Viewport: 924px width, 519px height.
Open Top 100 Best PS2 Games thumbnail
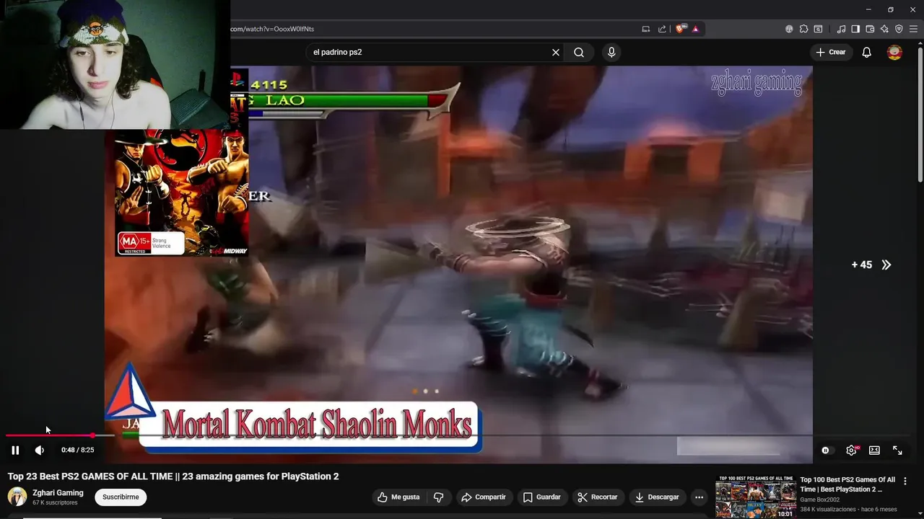pyautogui.click(x=755, y=497)
